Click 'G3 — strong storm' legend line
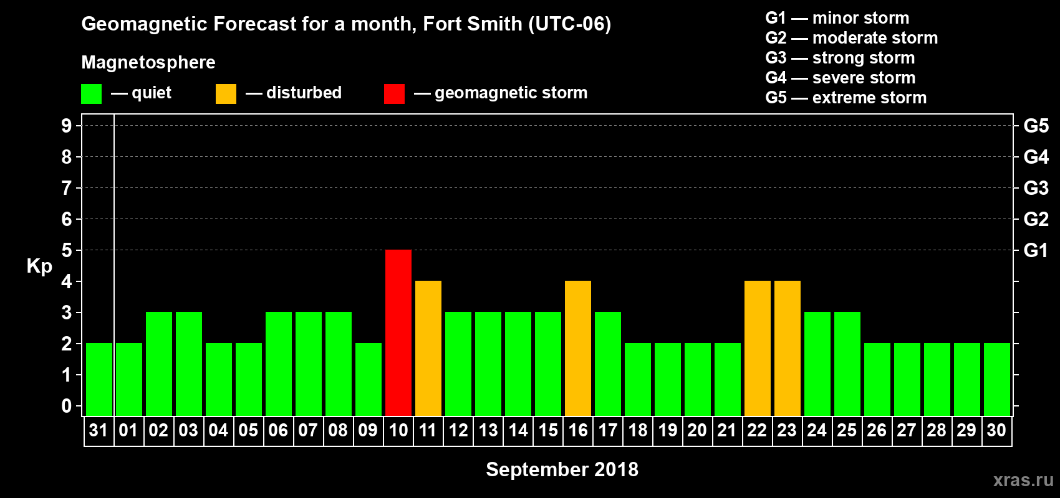1060x498 pixels. pyautogui.click(x=840, y=58)
